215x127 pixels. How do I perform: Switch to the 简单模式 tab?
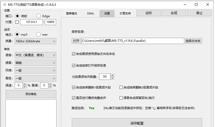click(x=72, y=13)
